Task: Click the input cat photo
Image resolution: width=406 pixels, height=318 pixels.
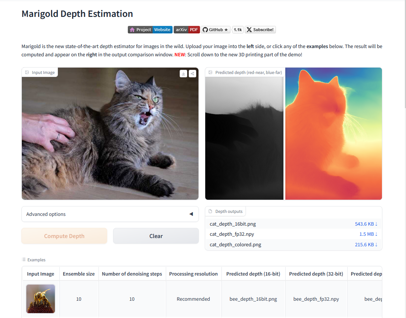Action: click(x=110, y=134)
